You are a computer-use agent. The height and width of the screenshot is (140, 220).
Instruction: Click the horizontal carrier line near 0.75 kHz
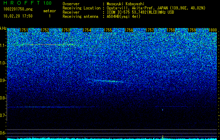(x=53, y=107)
